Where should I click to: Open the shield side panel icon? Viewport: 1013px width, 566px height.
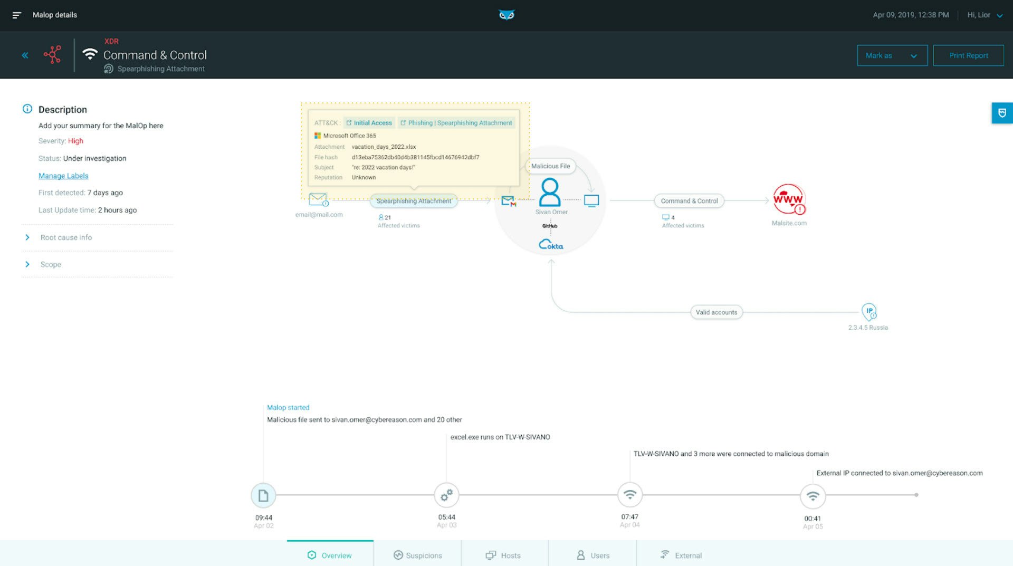pyautogui.click(x=1002, y=113)
